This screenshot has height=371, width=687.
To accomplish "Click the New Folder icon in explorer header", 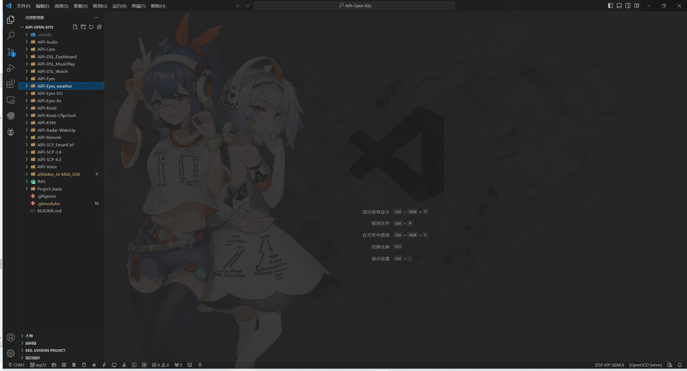I will pos(83,27).
